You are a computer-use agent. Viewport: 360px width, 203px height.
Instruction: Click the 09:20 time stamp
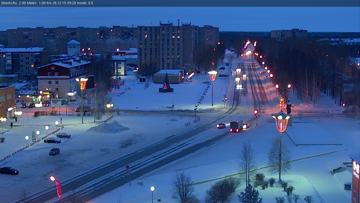pyautogui.click(x=72, y=3)
